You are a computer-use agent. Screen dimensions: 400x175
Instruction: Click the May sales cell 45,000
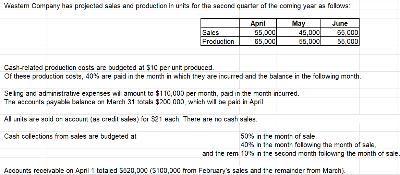click(x=309, y=33)
